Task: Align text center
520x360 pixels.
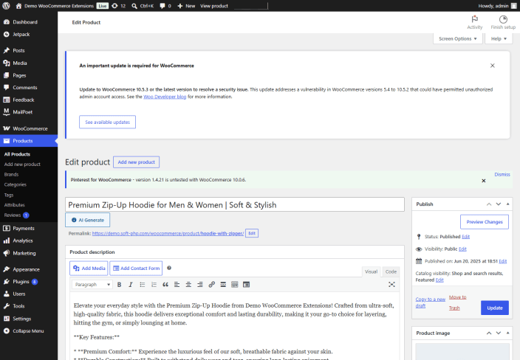Action: click(x=188, y=285)
